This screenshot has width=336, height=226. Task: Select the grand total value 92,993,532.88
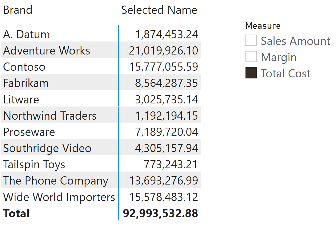(x=160, y=213)
